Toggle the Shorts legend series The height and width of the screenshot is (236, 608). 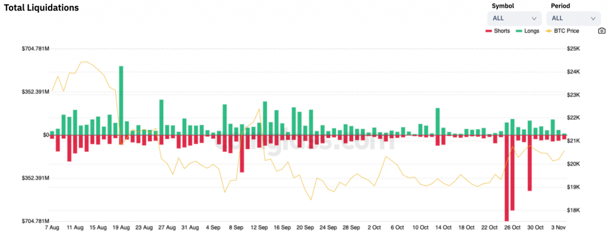tap(498, 31)
